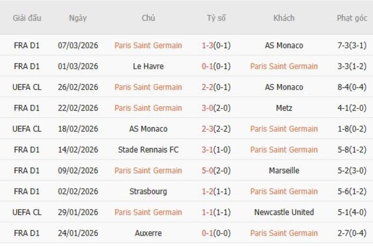Open the 3-0 score against Metz
Viewport: 373px width, 247px height.
click(208, 108)
